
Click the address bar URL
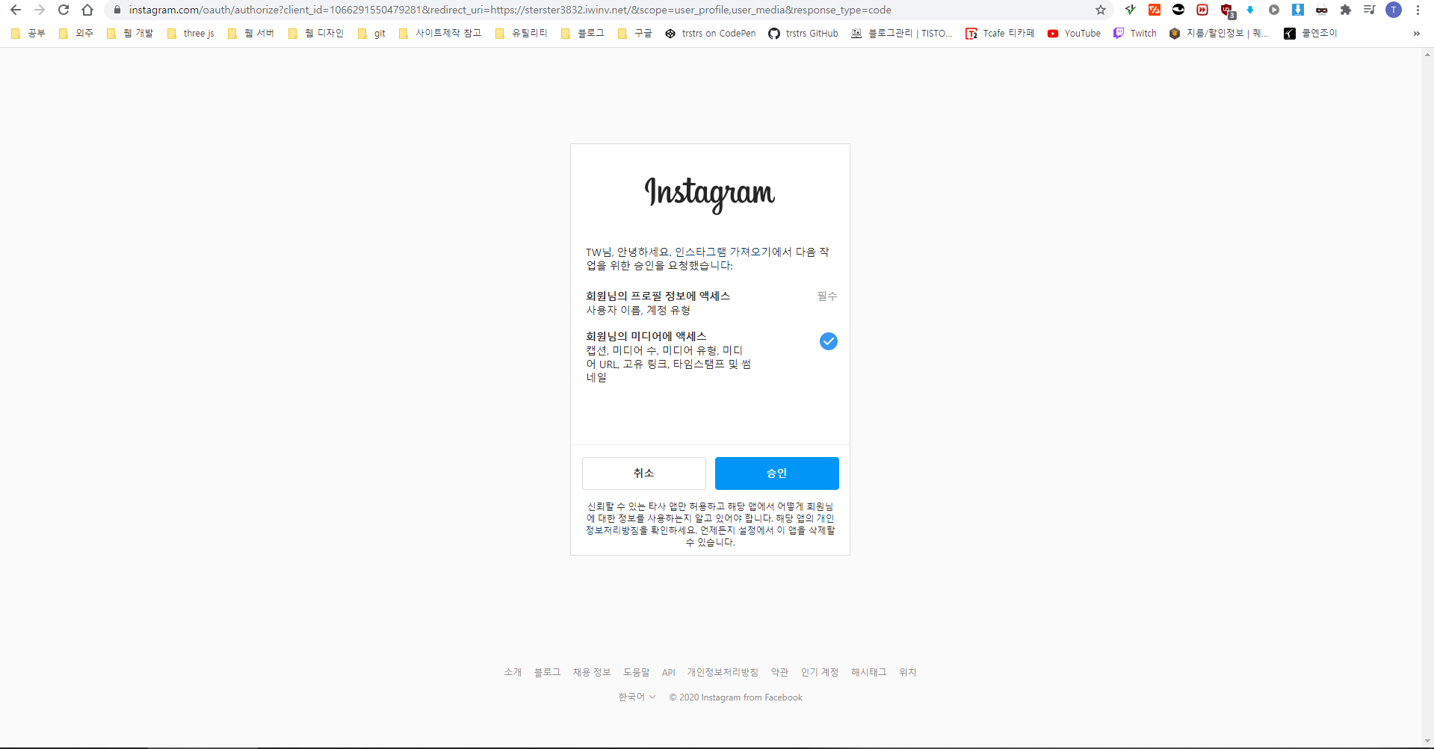[x=510, y=10]
